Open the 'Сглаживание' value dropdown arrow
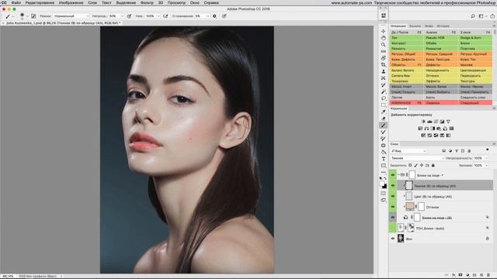 pyautogui.click(x=207, y=16)
